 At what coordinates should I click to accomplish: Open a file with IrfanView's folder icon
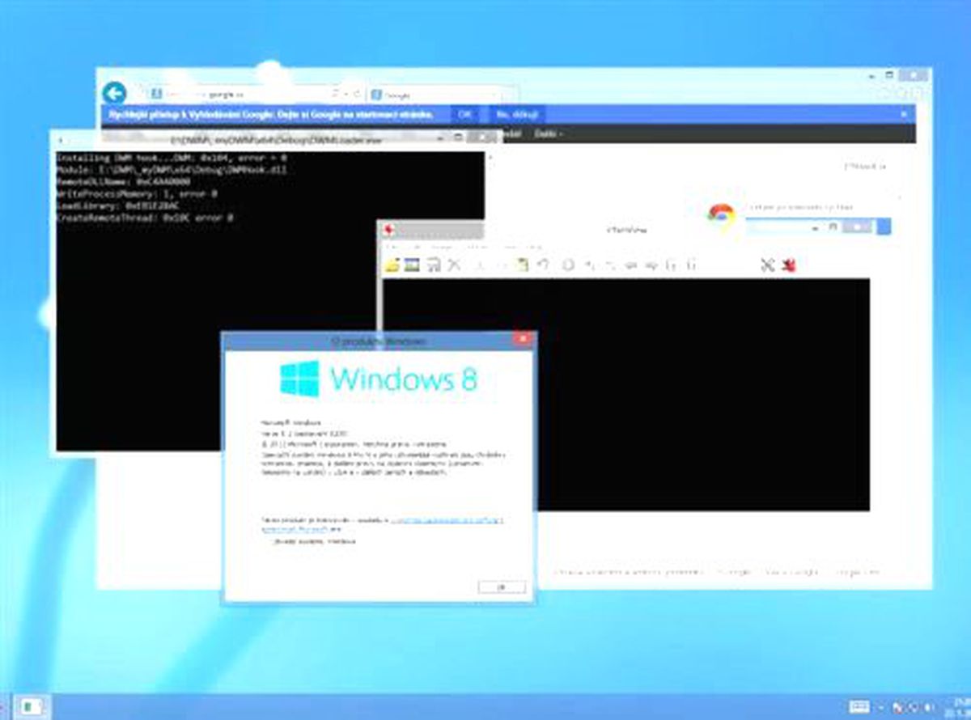(x=392, y=265)
